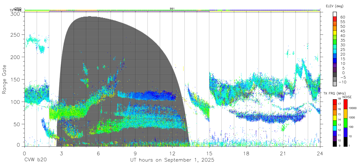Select black TX FRQ segment between 9 and 10
The height and width of the screenshot is (166, 360).
334,143
